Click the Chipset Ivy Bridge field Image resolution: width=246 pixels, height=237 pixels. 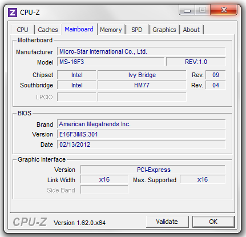pyautogui.click(x=142, y=75)
